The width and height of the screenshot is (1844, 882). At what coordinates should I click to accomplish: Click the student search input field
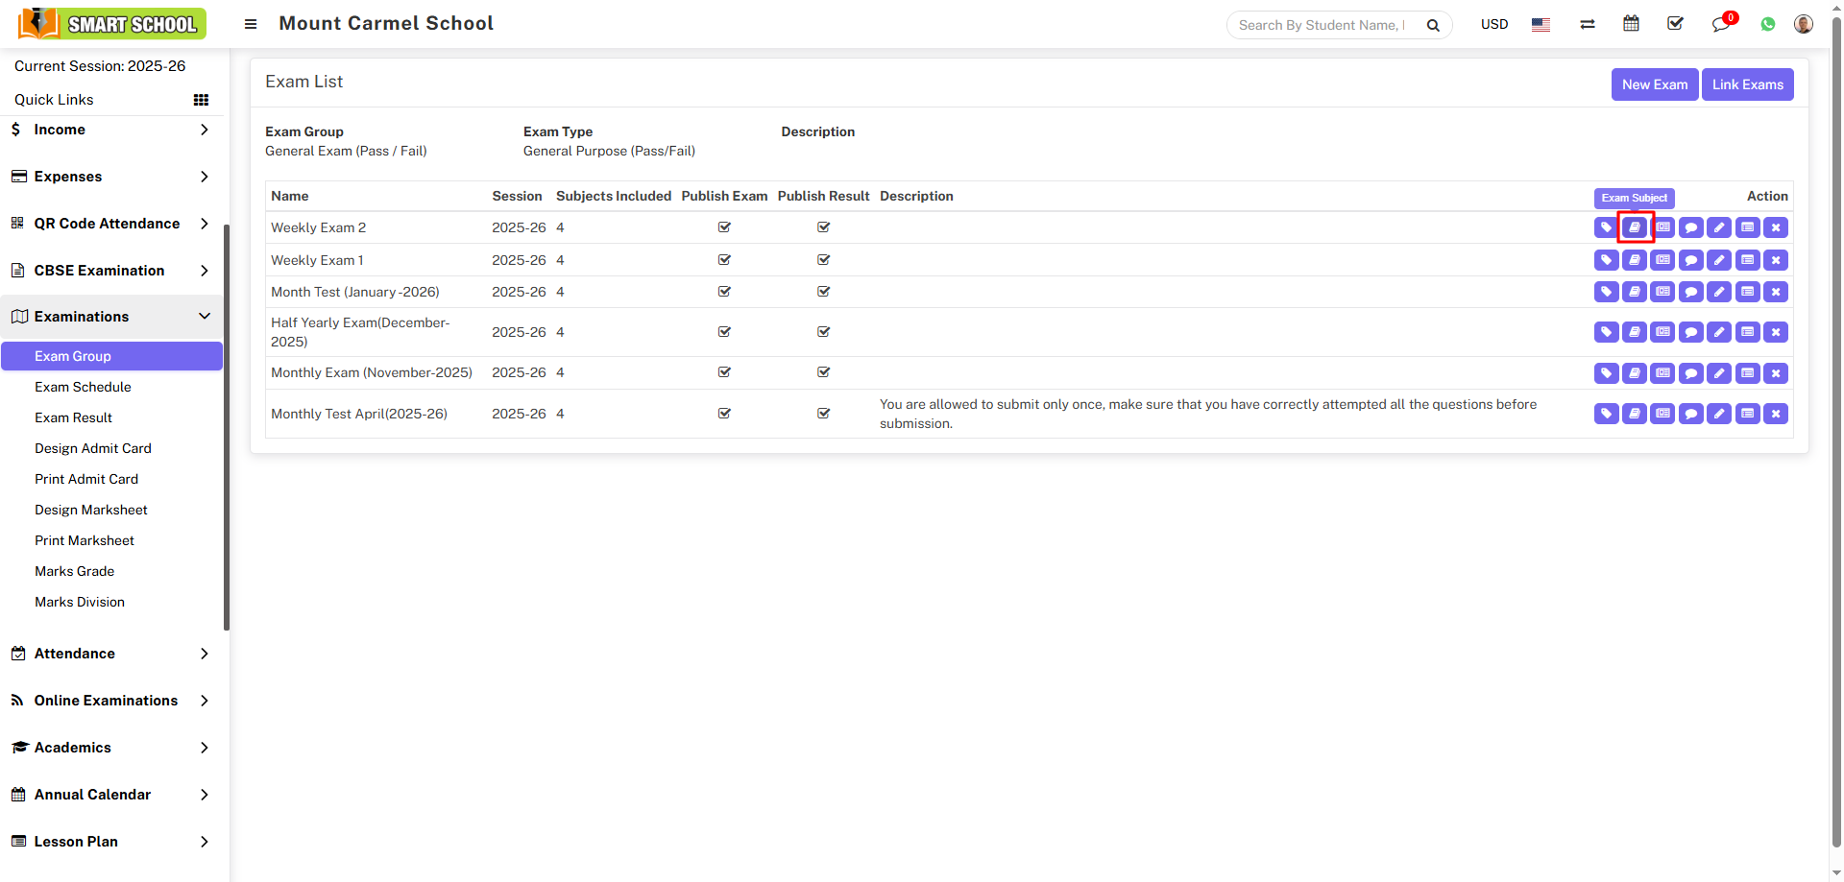[x=1325, y=24]
